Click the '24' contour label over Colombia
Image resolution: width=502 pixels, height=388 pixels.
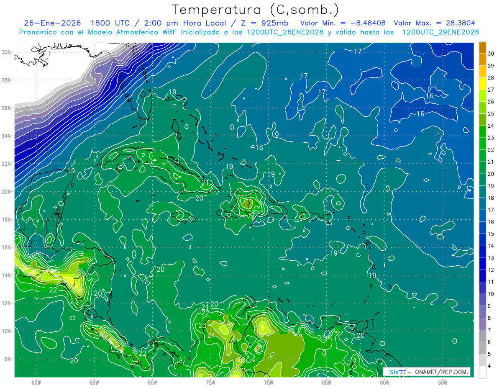211,336
